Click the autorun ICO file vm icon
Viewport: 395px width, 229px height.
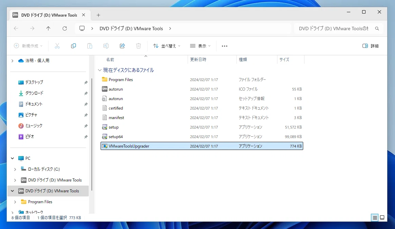click(x=105, y=89)
